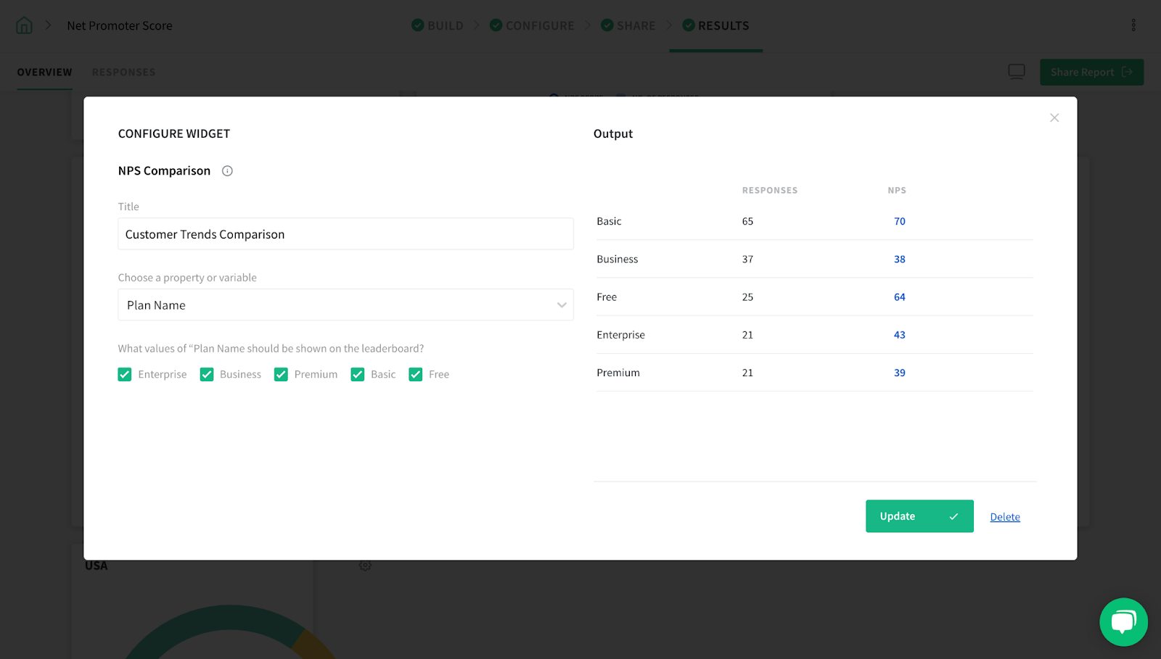The image size is (1161, 659).
Task: Click the Business row label in Output
Action: [618, 259]
